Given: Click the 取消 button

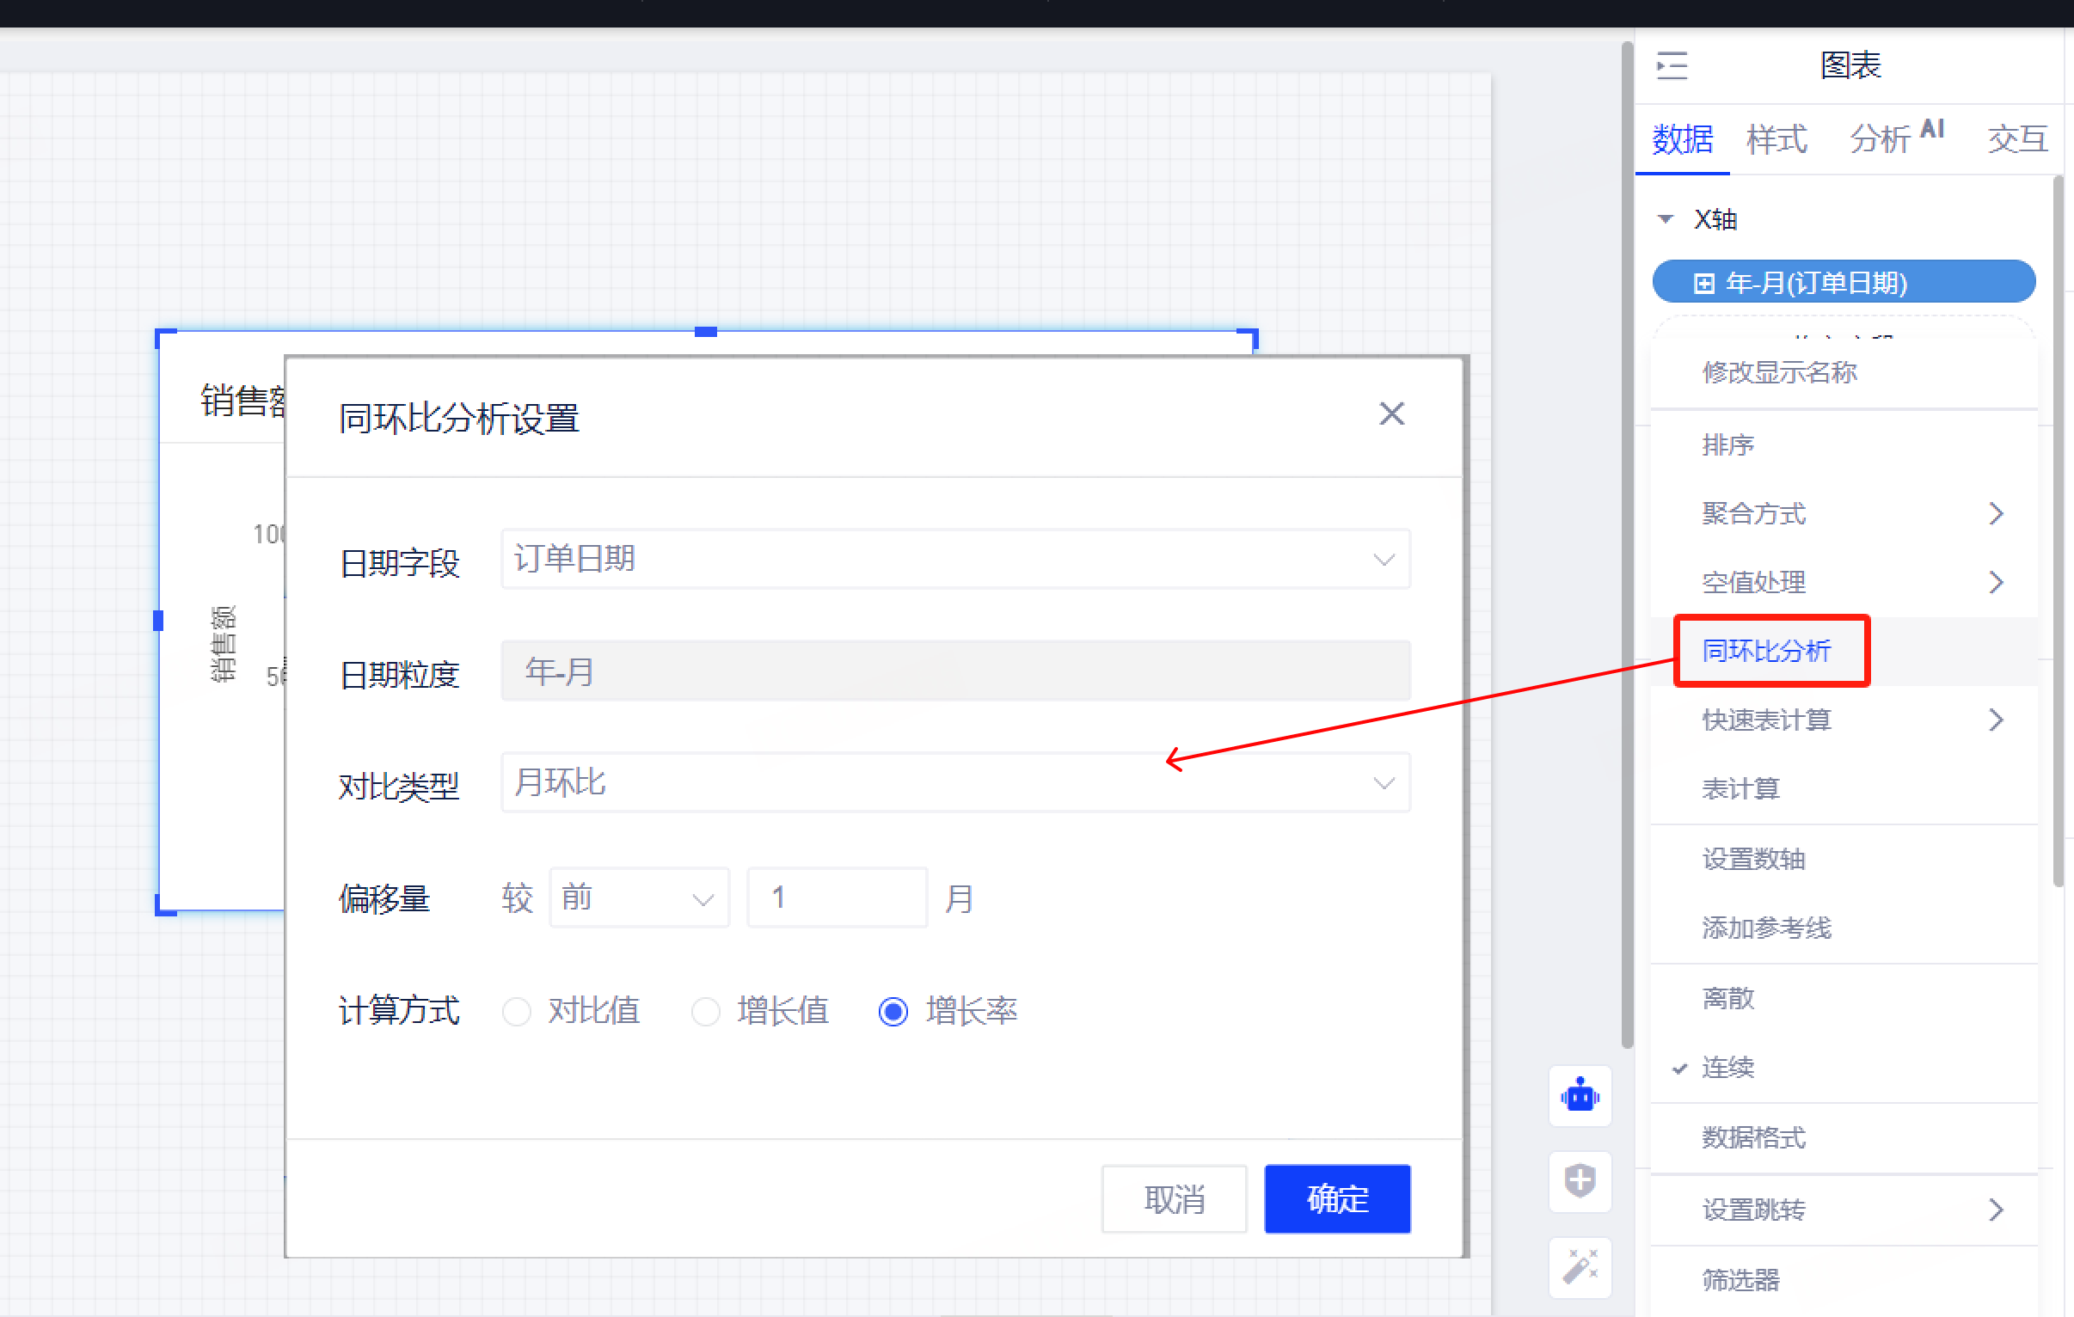Looking at the screenshot, I should (x=1173, y=1199).
